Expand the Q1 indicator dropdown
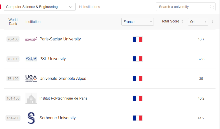The image size is (220, 129). point(198,22)
